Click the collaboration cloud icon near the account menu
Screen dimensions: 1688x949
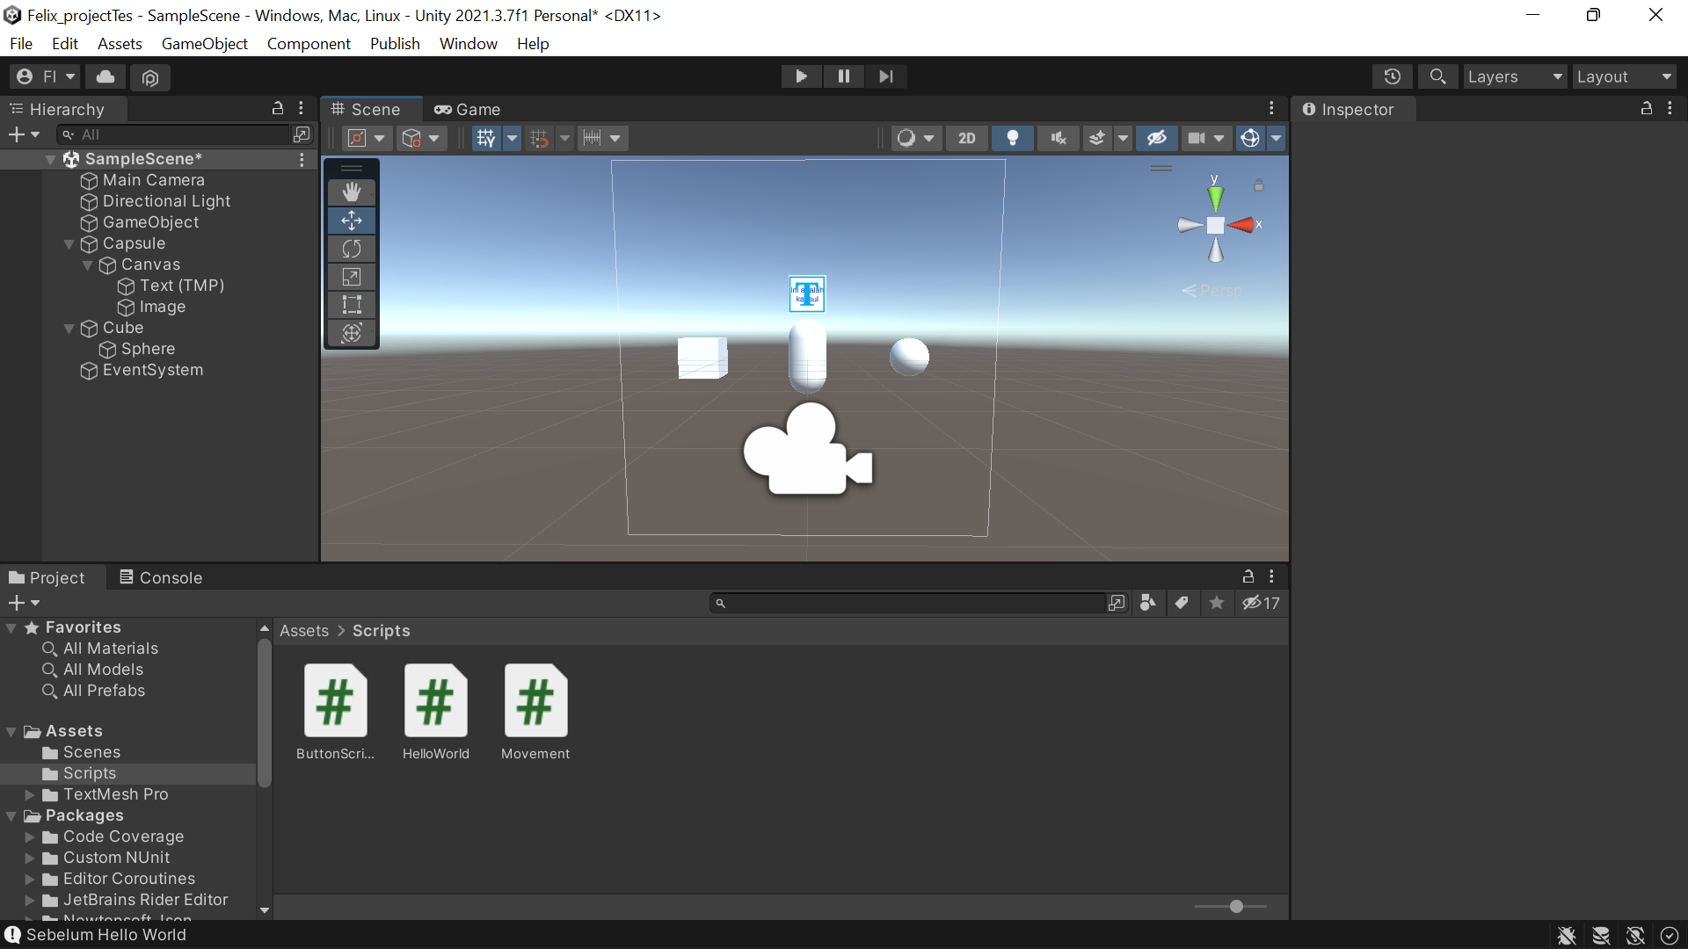point(105,76)
